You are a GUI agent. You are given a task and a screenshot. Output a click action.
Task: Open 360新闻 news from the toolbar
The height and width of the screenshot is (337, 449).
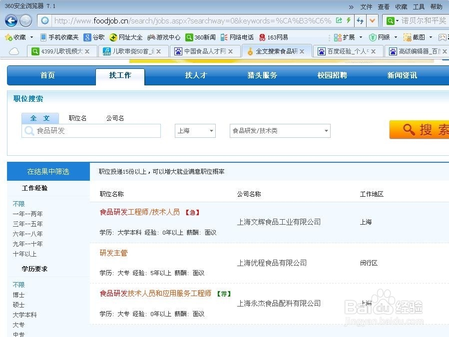point(202,37)
